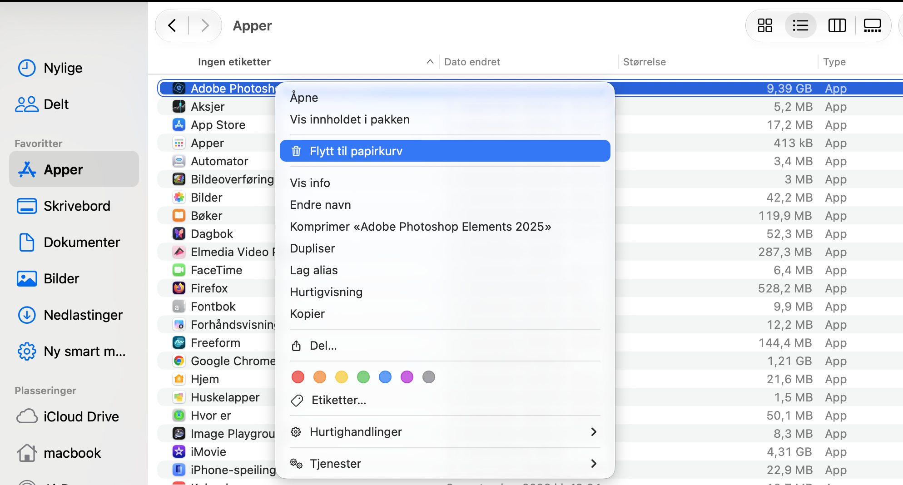Click the Firefox app icon
Screen dimensions: 903x485
[x=179, y=288]
